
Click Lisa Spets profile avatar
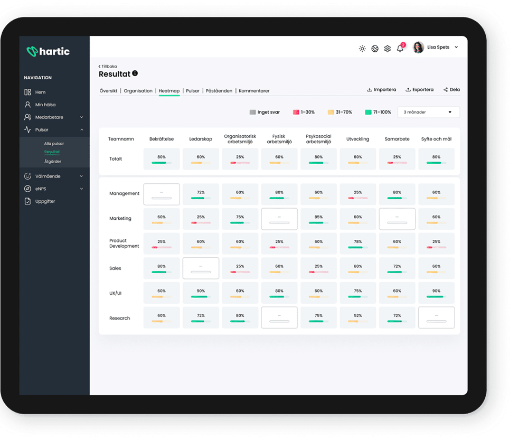(x=418, y=47)
